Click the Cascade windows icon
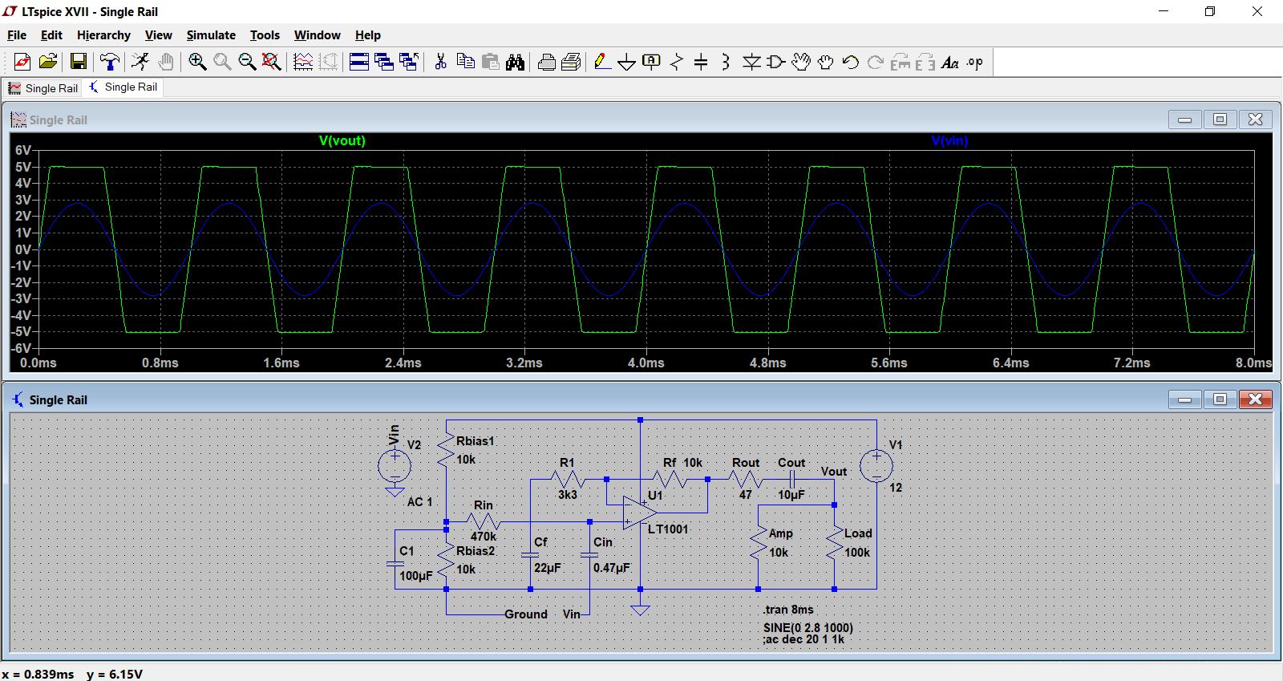The width and height of the screenshot is (1283, 681). [x=384, y=62]
